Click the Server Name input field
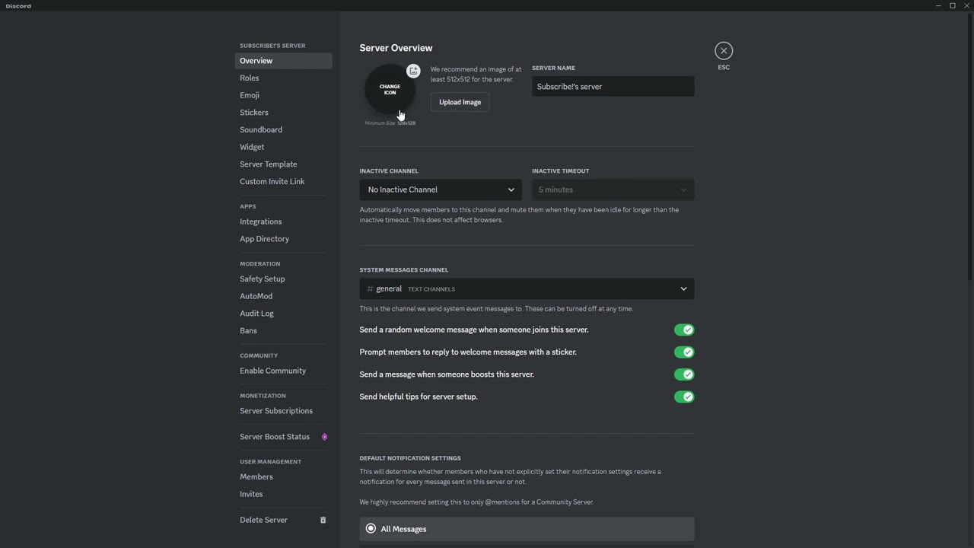974x548 pixels. tap(613, 87)
